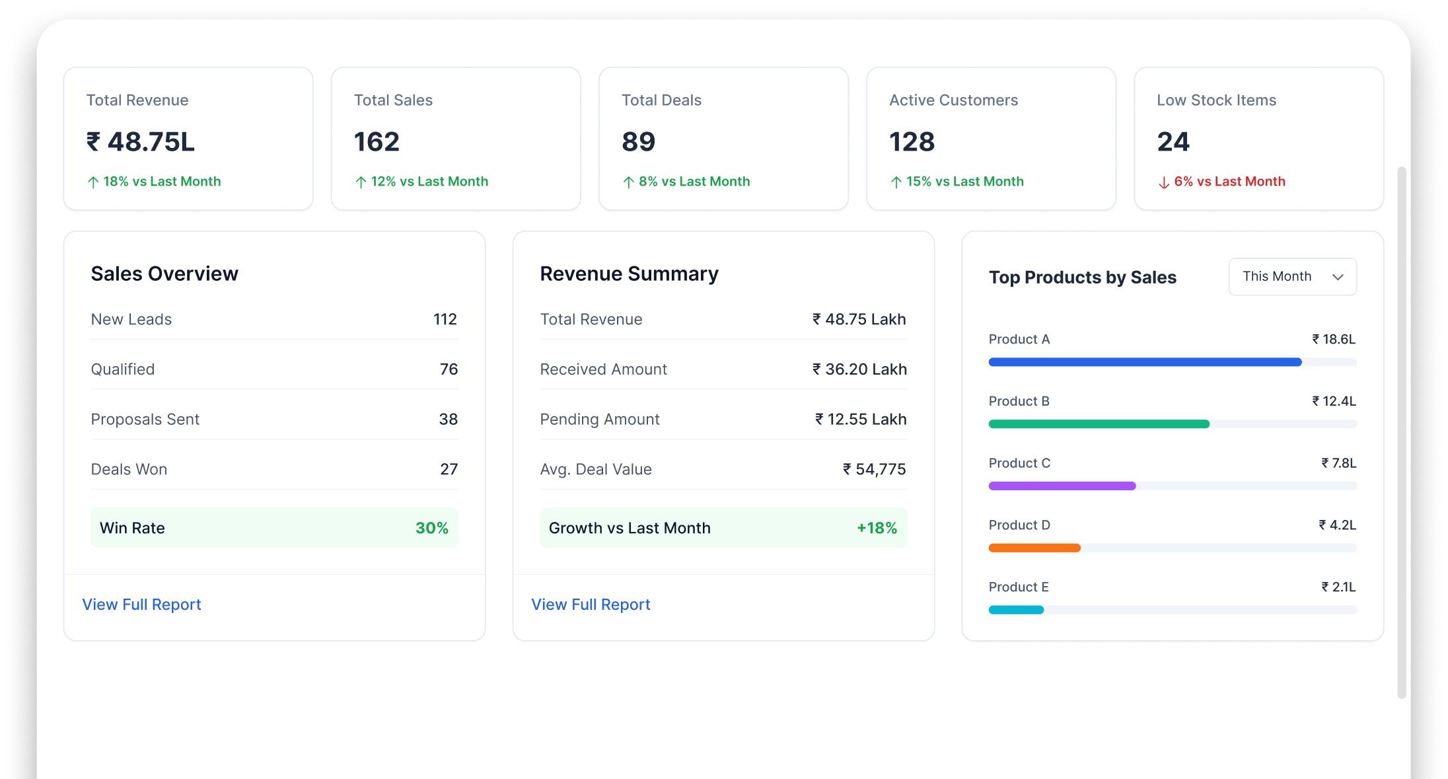The height and width of the screenshot is (779, 1448).
Task: Click the ₹ 48.75 Lakh Total Revenue amount
Action: pos(859,320)
